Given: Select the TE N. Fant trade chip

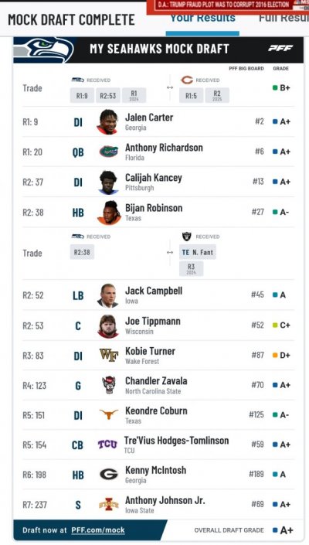Looking at the screenshot, I should coord(198,252).
